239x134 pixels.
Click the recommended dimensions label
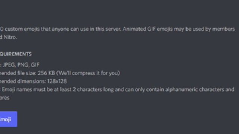(x=23, y=81)
